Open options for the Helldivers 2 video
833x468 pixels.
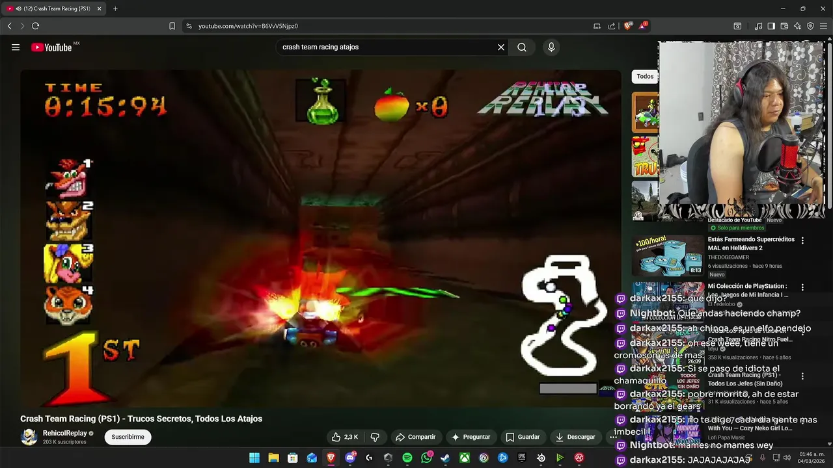tap(802, 240)
